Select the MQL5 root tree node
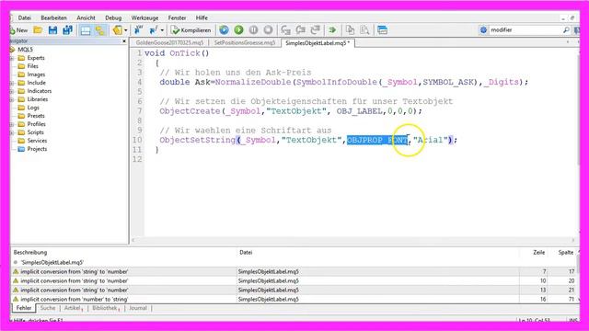 tap(25, 50)
